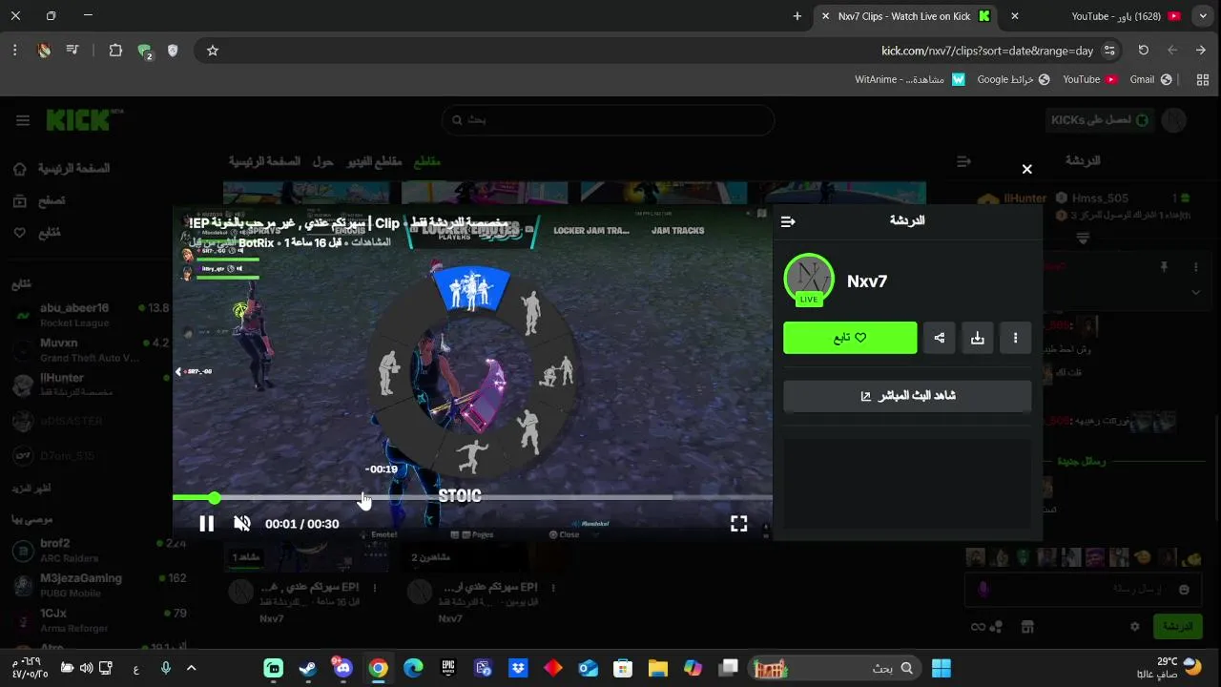
Task: Click the shield extension icon
Action: pyautogui.click(x=173, y=51)
